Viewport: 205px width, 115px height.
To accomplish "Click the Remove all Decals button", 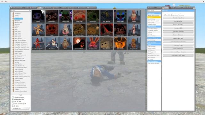I will [178, 49].
